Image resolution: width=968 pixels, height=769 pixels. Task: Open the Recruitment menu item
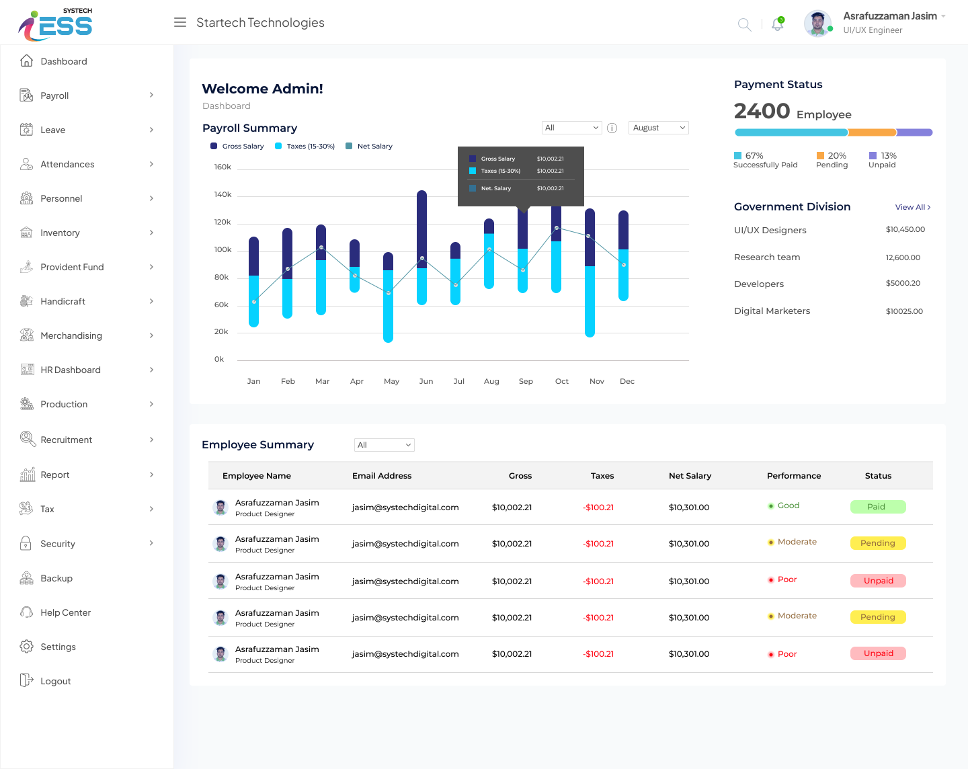66,440
